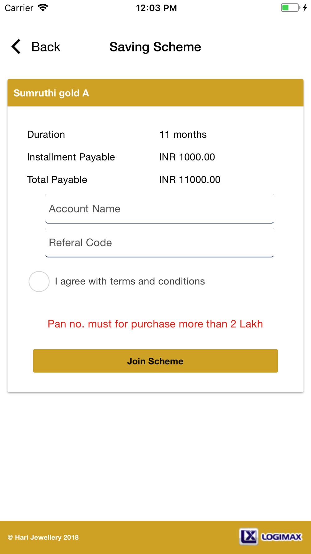Select the Saving Scheme title
Screen dimensions: 311x554
(x=155, y=47)
